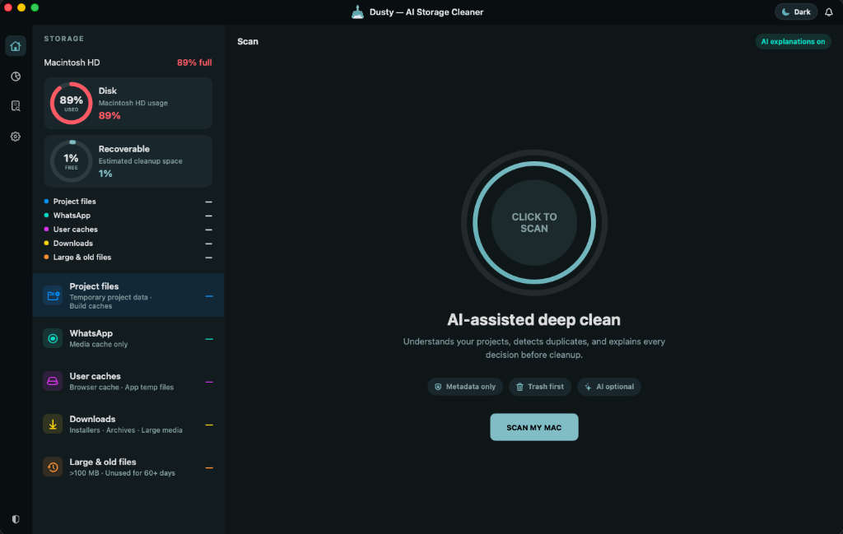Click the Metadata only chip
The width and height of the screenshot is (843, 534).
465,387
